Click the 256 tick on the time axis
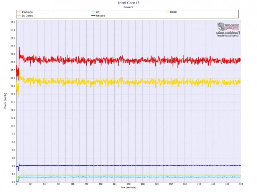Image resolution: width=257 pixels, height=192 pixels. tap(128, 184)
